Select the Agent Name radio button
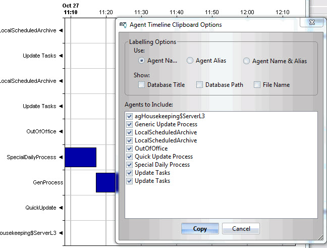 pyautogui.click(x=142, y=61)
